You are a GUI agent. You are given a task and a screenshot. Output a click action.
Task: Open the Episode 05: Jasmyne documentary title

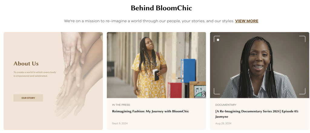click(x=257, y=114)
